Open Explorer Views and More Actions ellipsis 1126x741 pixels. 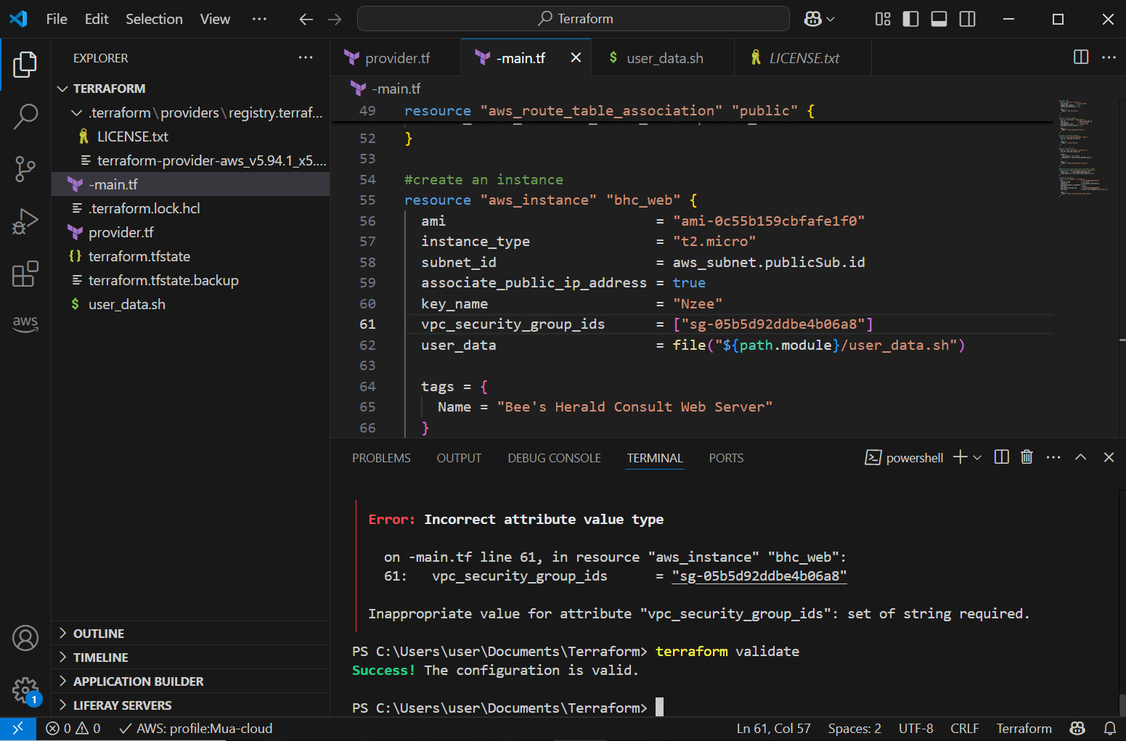[306, 57]
